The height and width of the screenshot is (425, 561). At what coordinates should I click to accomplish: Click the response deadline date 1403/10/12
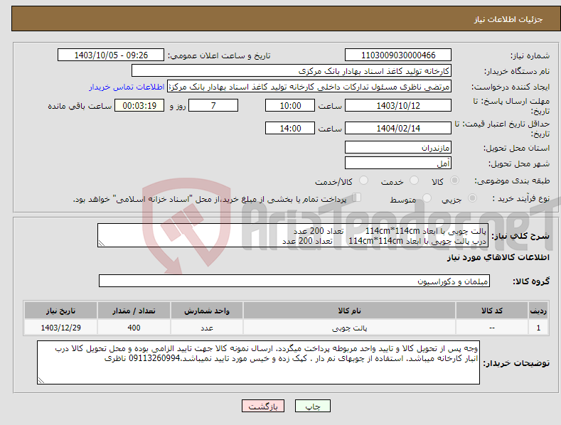[x=398, y=105]
